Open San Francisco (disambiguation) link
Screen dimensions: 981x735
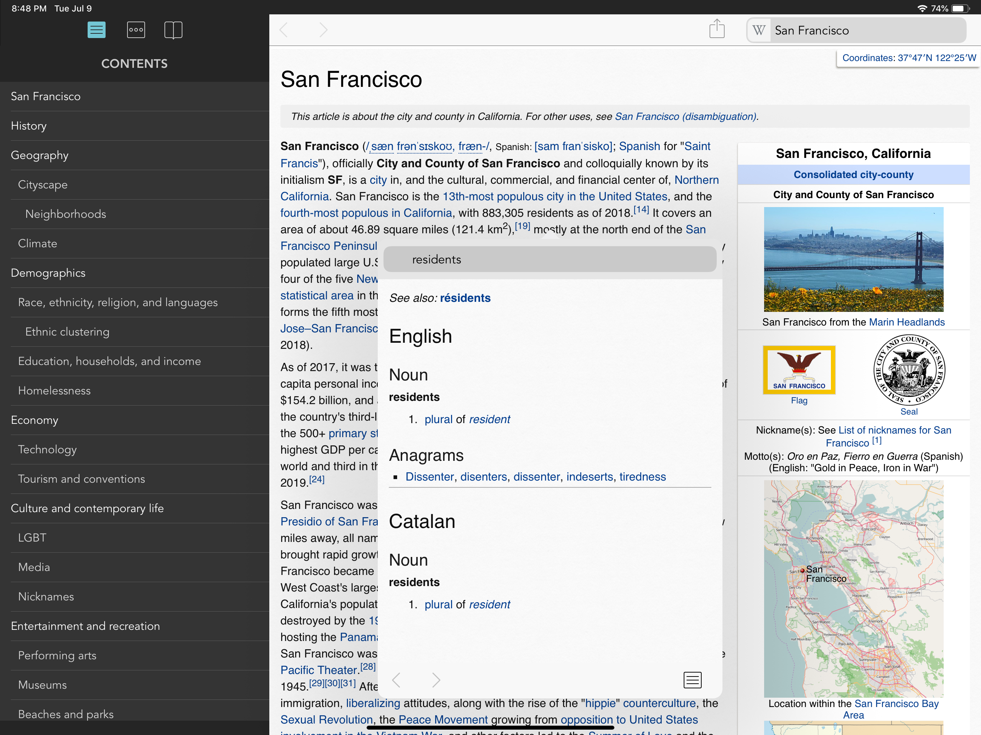(685, 117)
